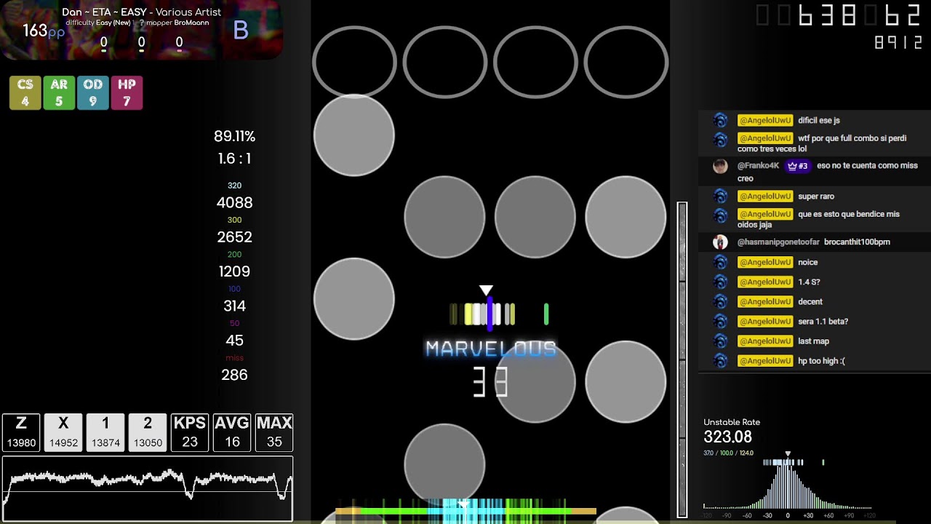
Task: Click the KPS 23 counter box
Action: point(190,432)
